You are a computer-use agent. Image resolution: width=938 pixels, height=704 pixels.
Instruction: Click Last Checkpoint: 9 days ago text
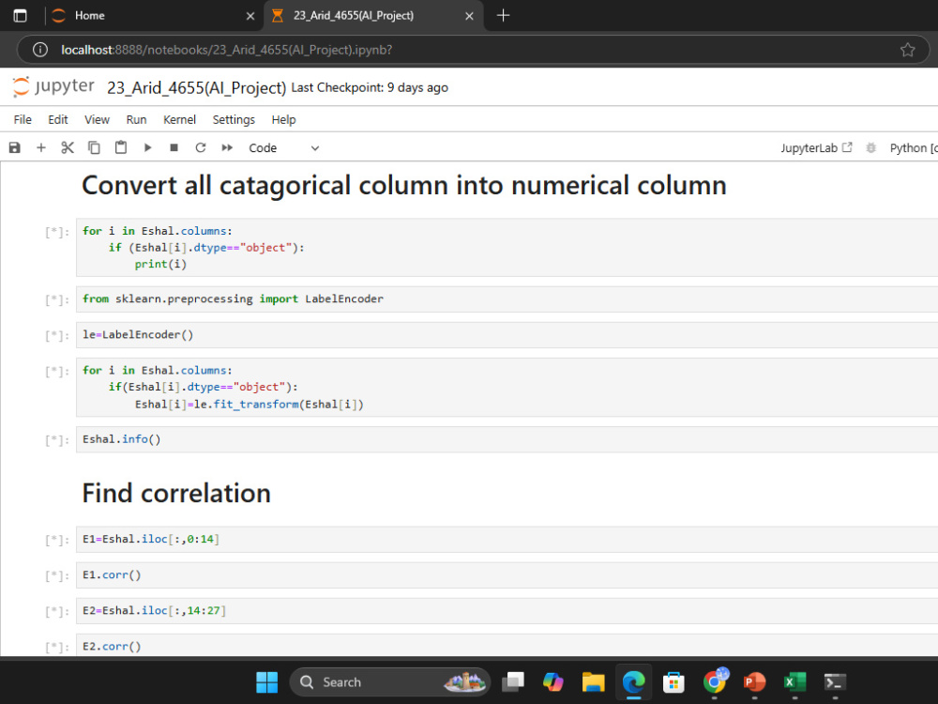click(370, 87)
